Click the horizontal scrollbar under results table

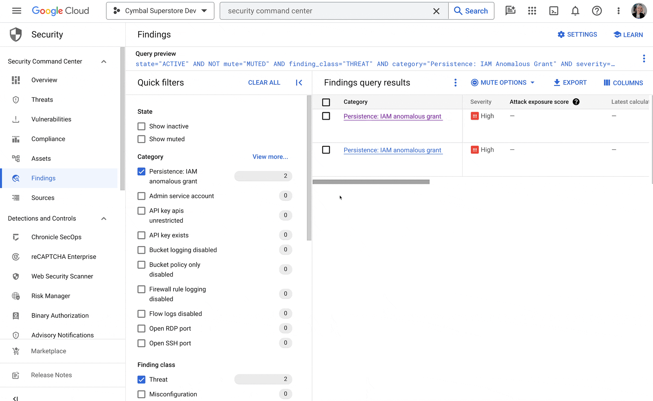point(371,182)
